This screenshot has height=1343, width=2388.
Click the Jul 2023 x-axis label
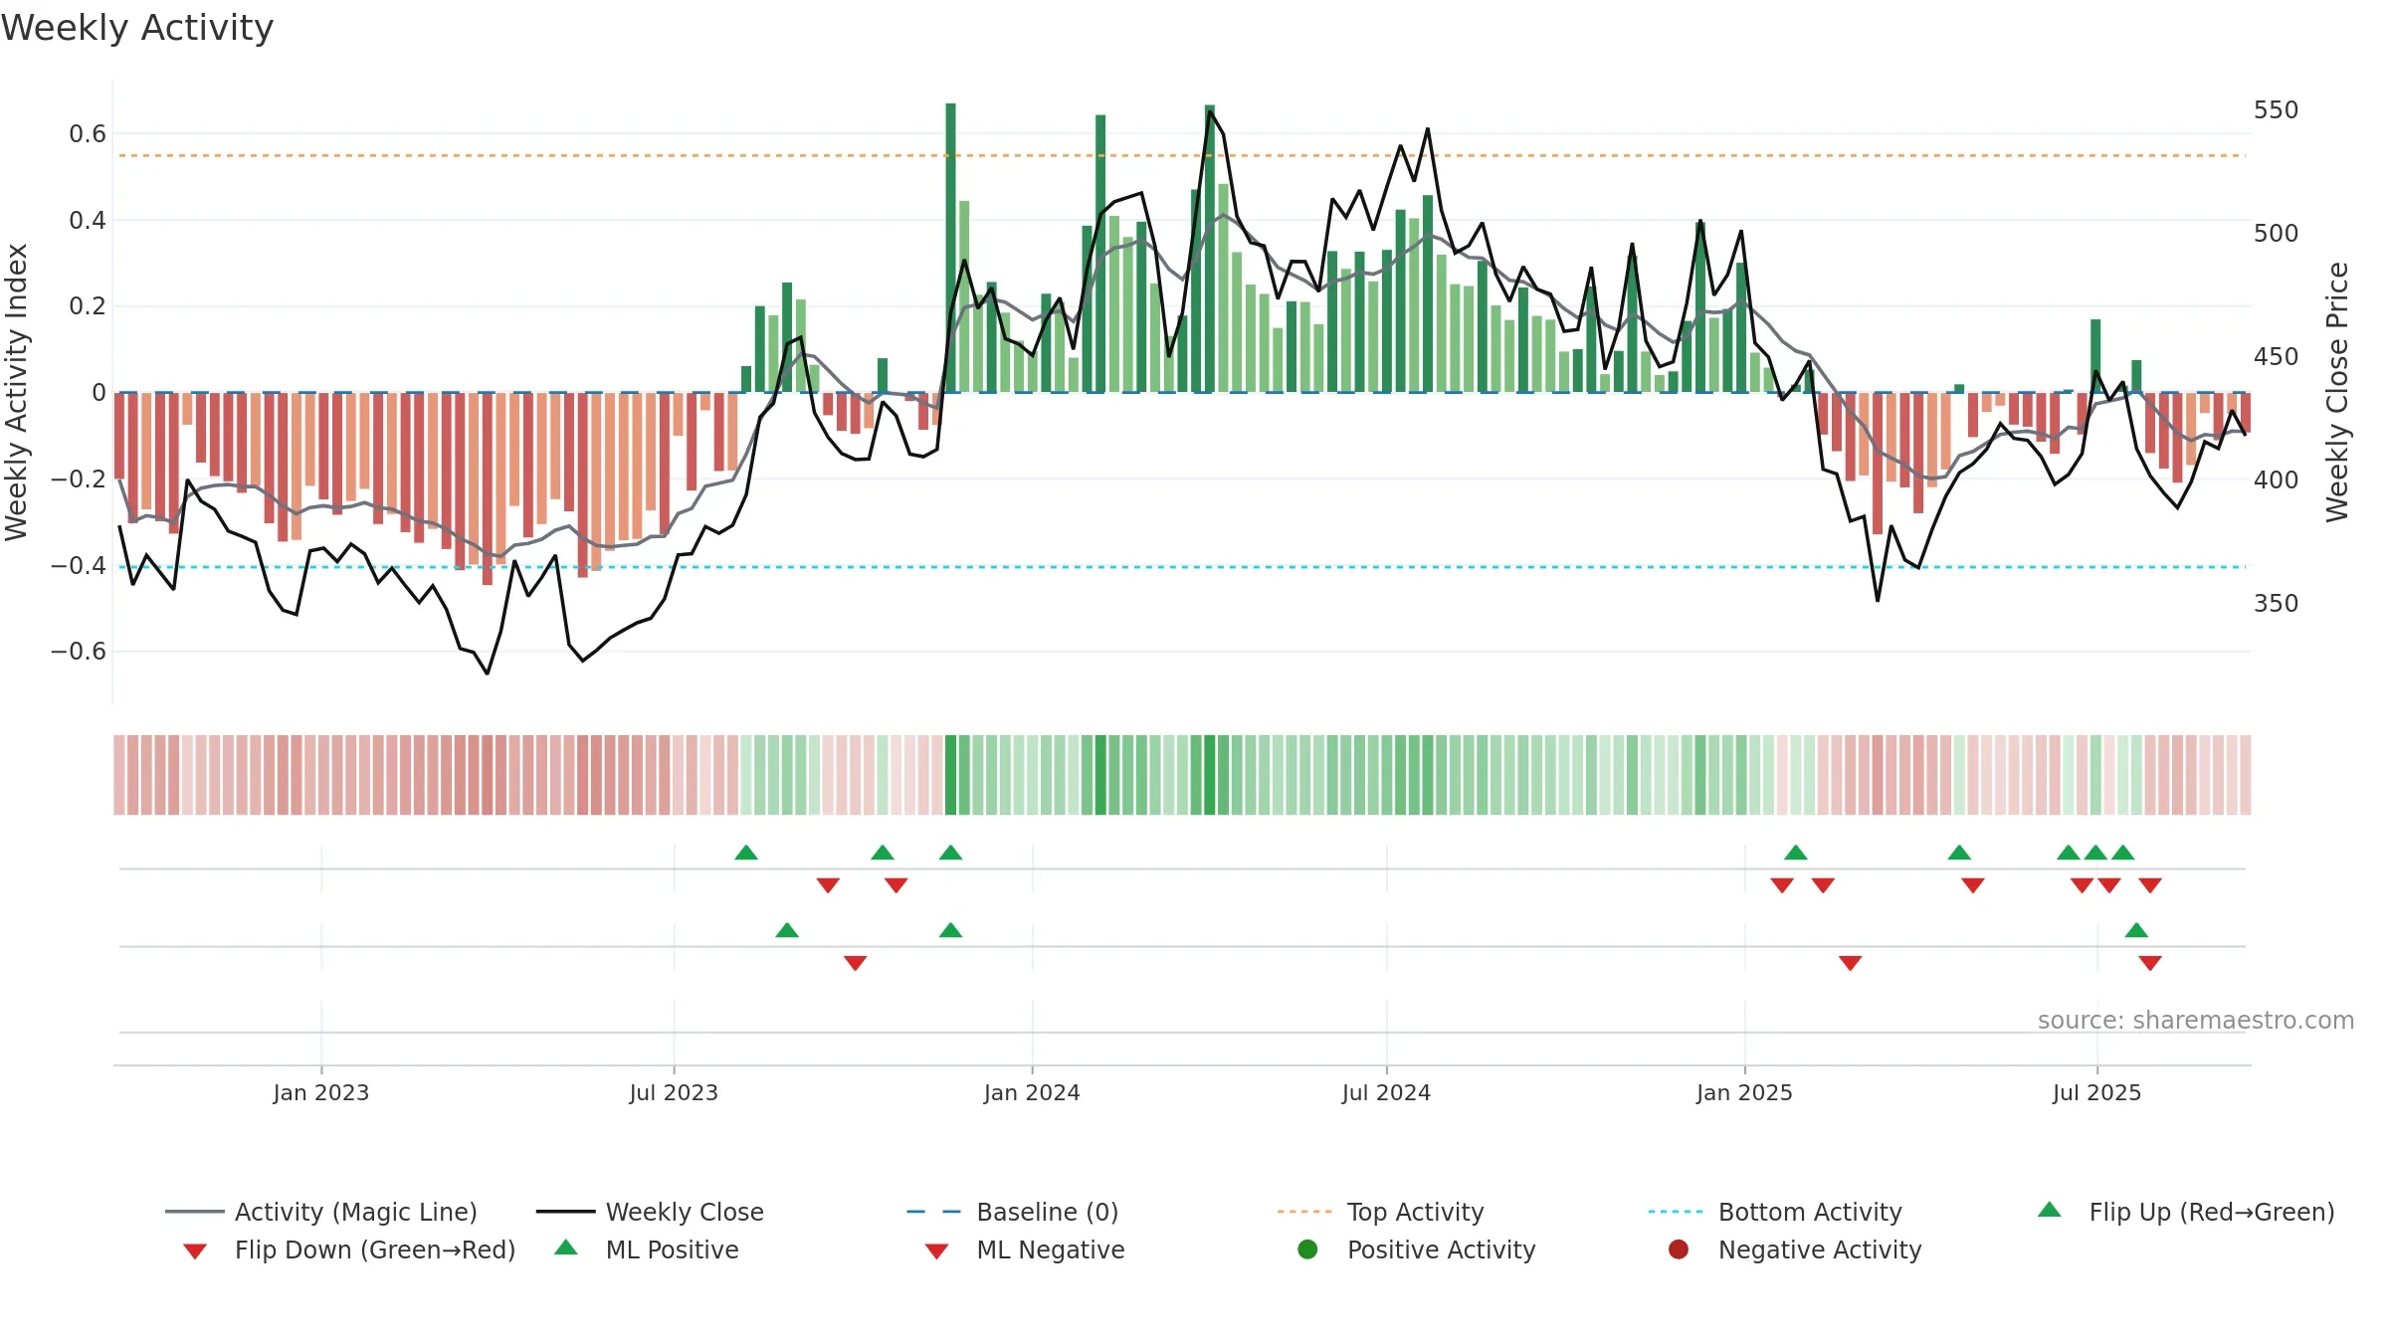coord(674,1092)
